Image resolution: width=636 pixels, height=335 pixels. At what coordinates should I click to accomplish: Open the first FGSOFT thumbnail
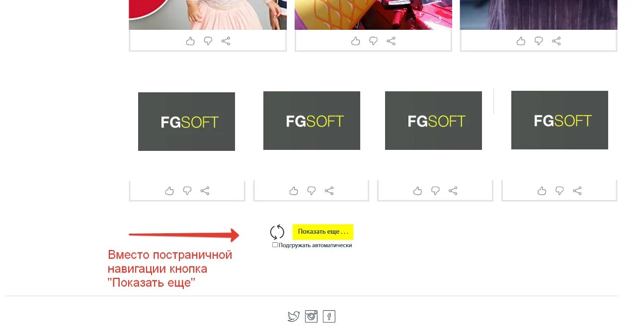click(x=186, y=122)
